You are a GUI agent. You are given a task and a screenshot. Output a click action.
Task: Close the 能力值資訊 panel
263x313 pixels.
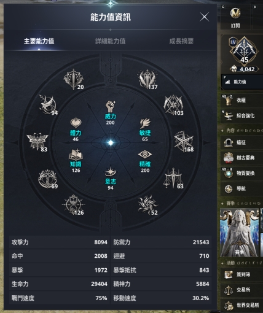[x=204, y=17]
